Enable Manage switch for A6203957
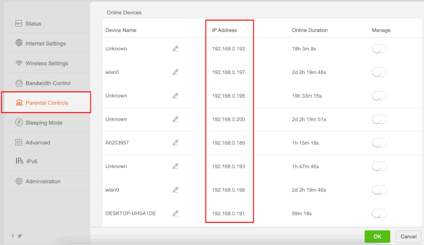424x245 pixels. (379, 143)
